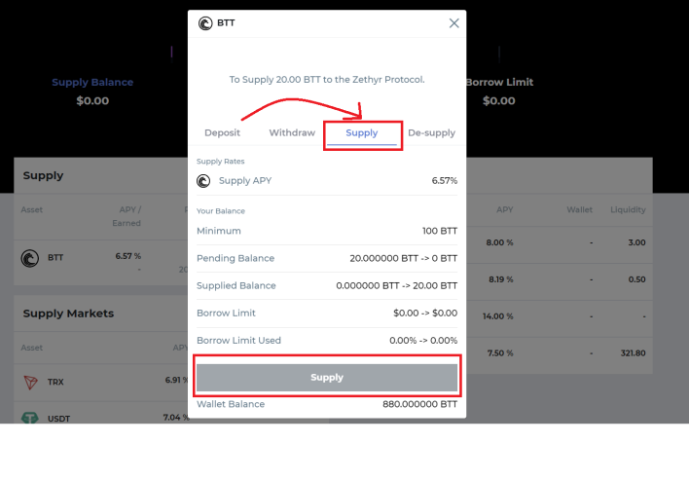This screenshot has height=480, width=689.
Task: Click Supplied Balance 0.000000 BTT value
Action: (x=397, y=285)
